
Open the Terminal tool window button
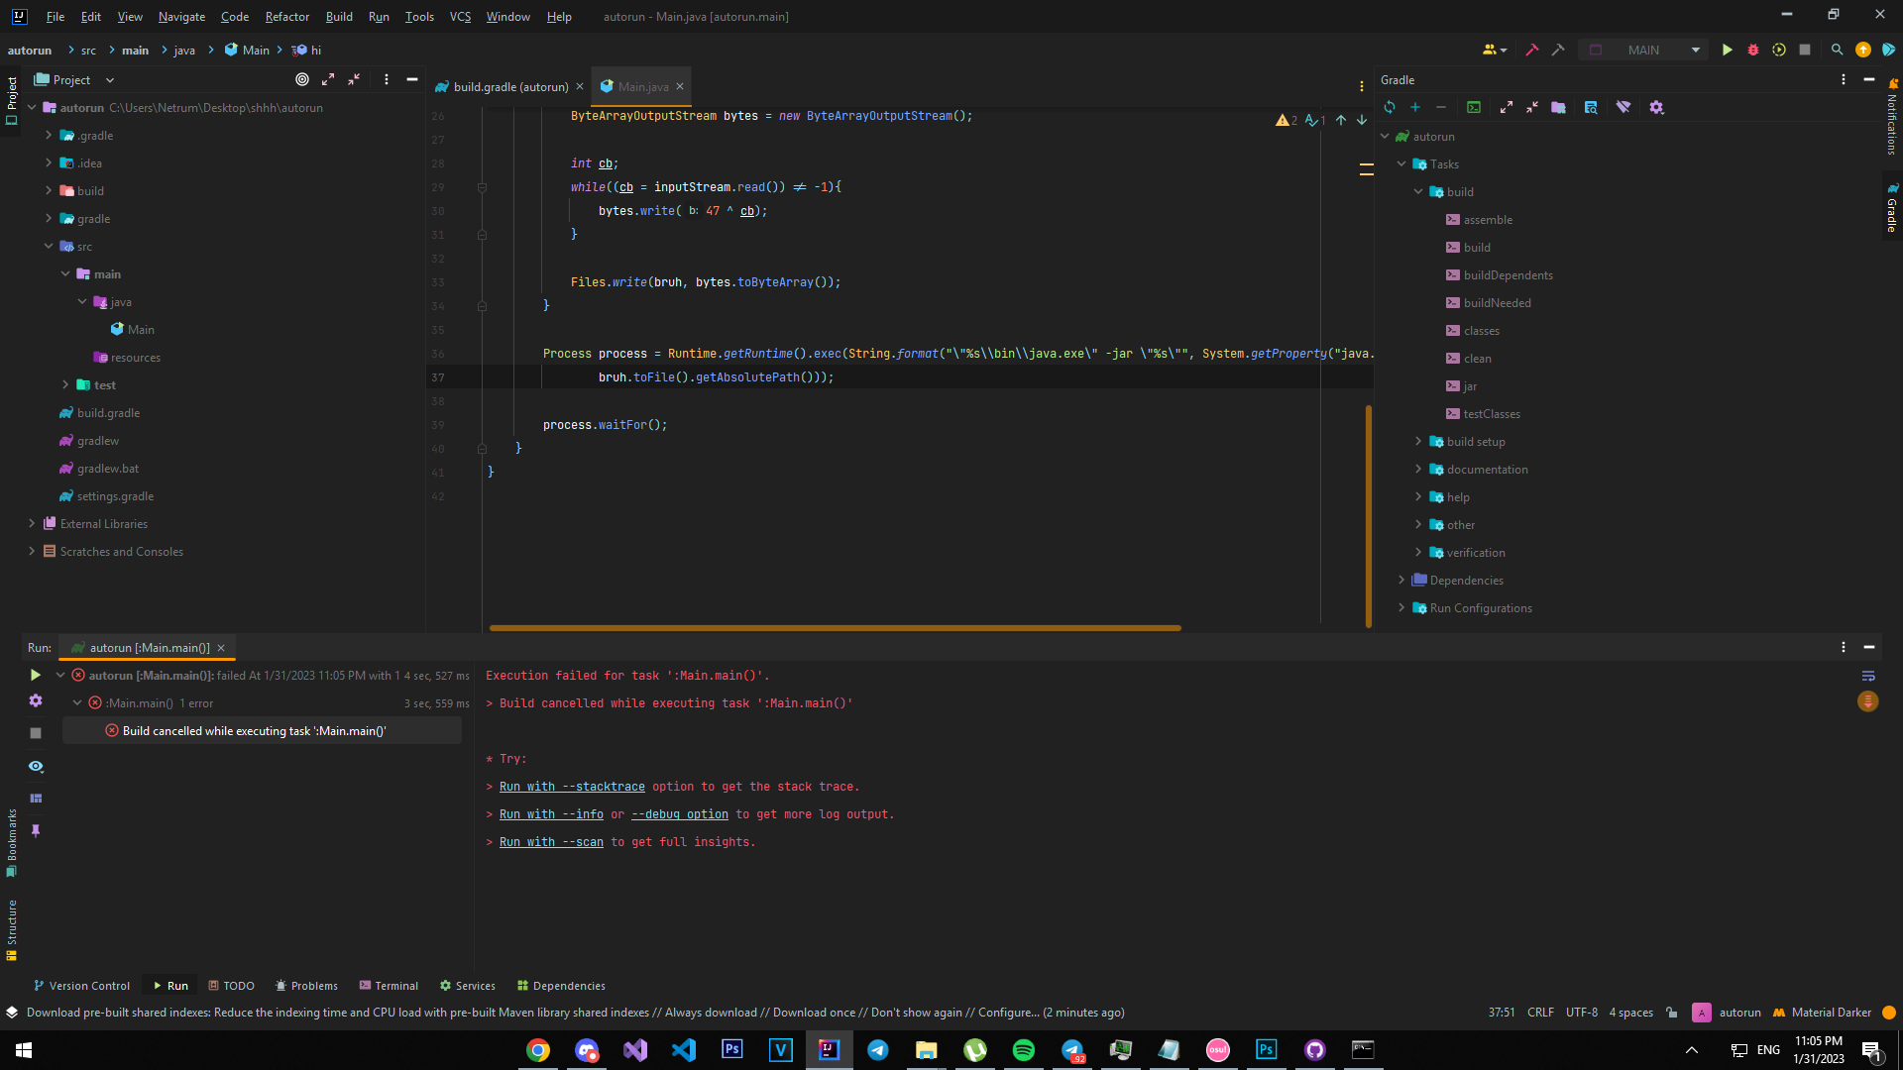[x=389, y=985]
